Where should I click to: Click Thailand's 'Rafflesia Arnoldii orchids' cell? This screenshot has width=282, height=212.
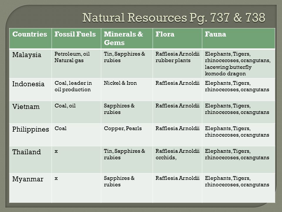(177, 160)
